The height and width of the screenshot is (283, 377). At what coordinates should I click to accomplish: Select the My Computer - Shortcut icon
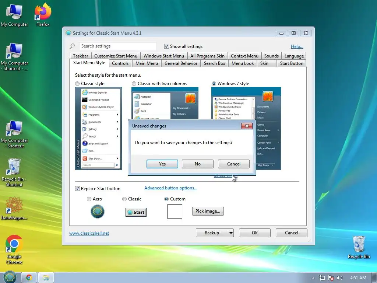click(14, 134)
